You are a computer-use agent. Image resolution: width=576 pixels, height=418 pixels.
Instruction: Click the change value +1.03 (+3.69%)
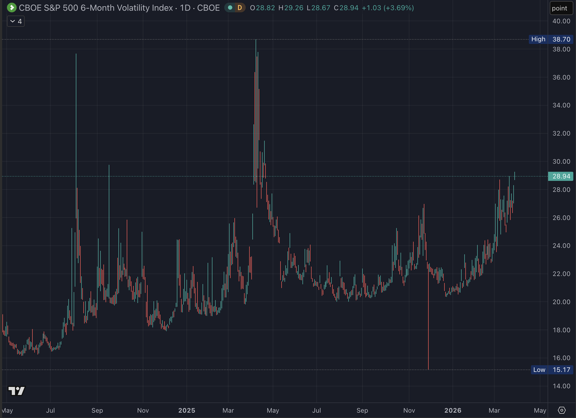(388, 8)
